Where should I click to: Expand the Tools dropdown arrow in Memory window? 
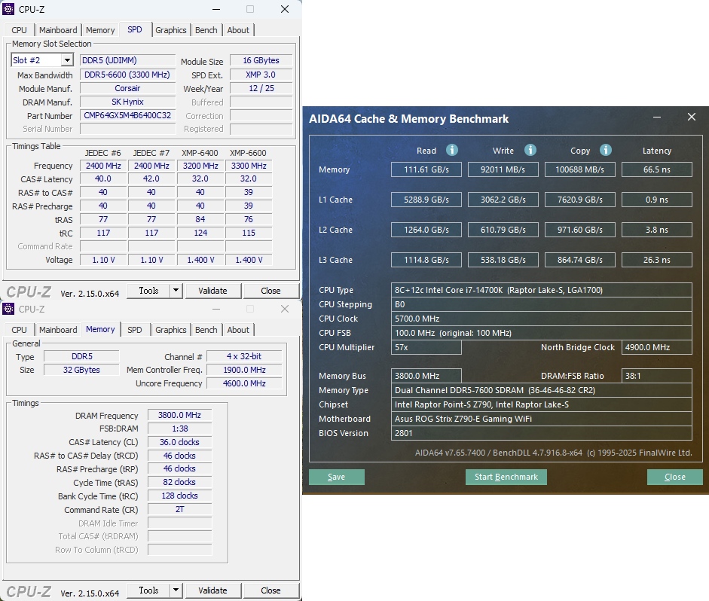pyautogui.click(x=176, y=590)
